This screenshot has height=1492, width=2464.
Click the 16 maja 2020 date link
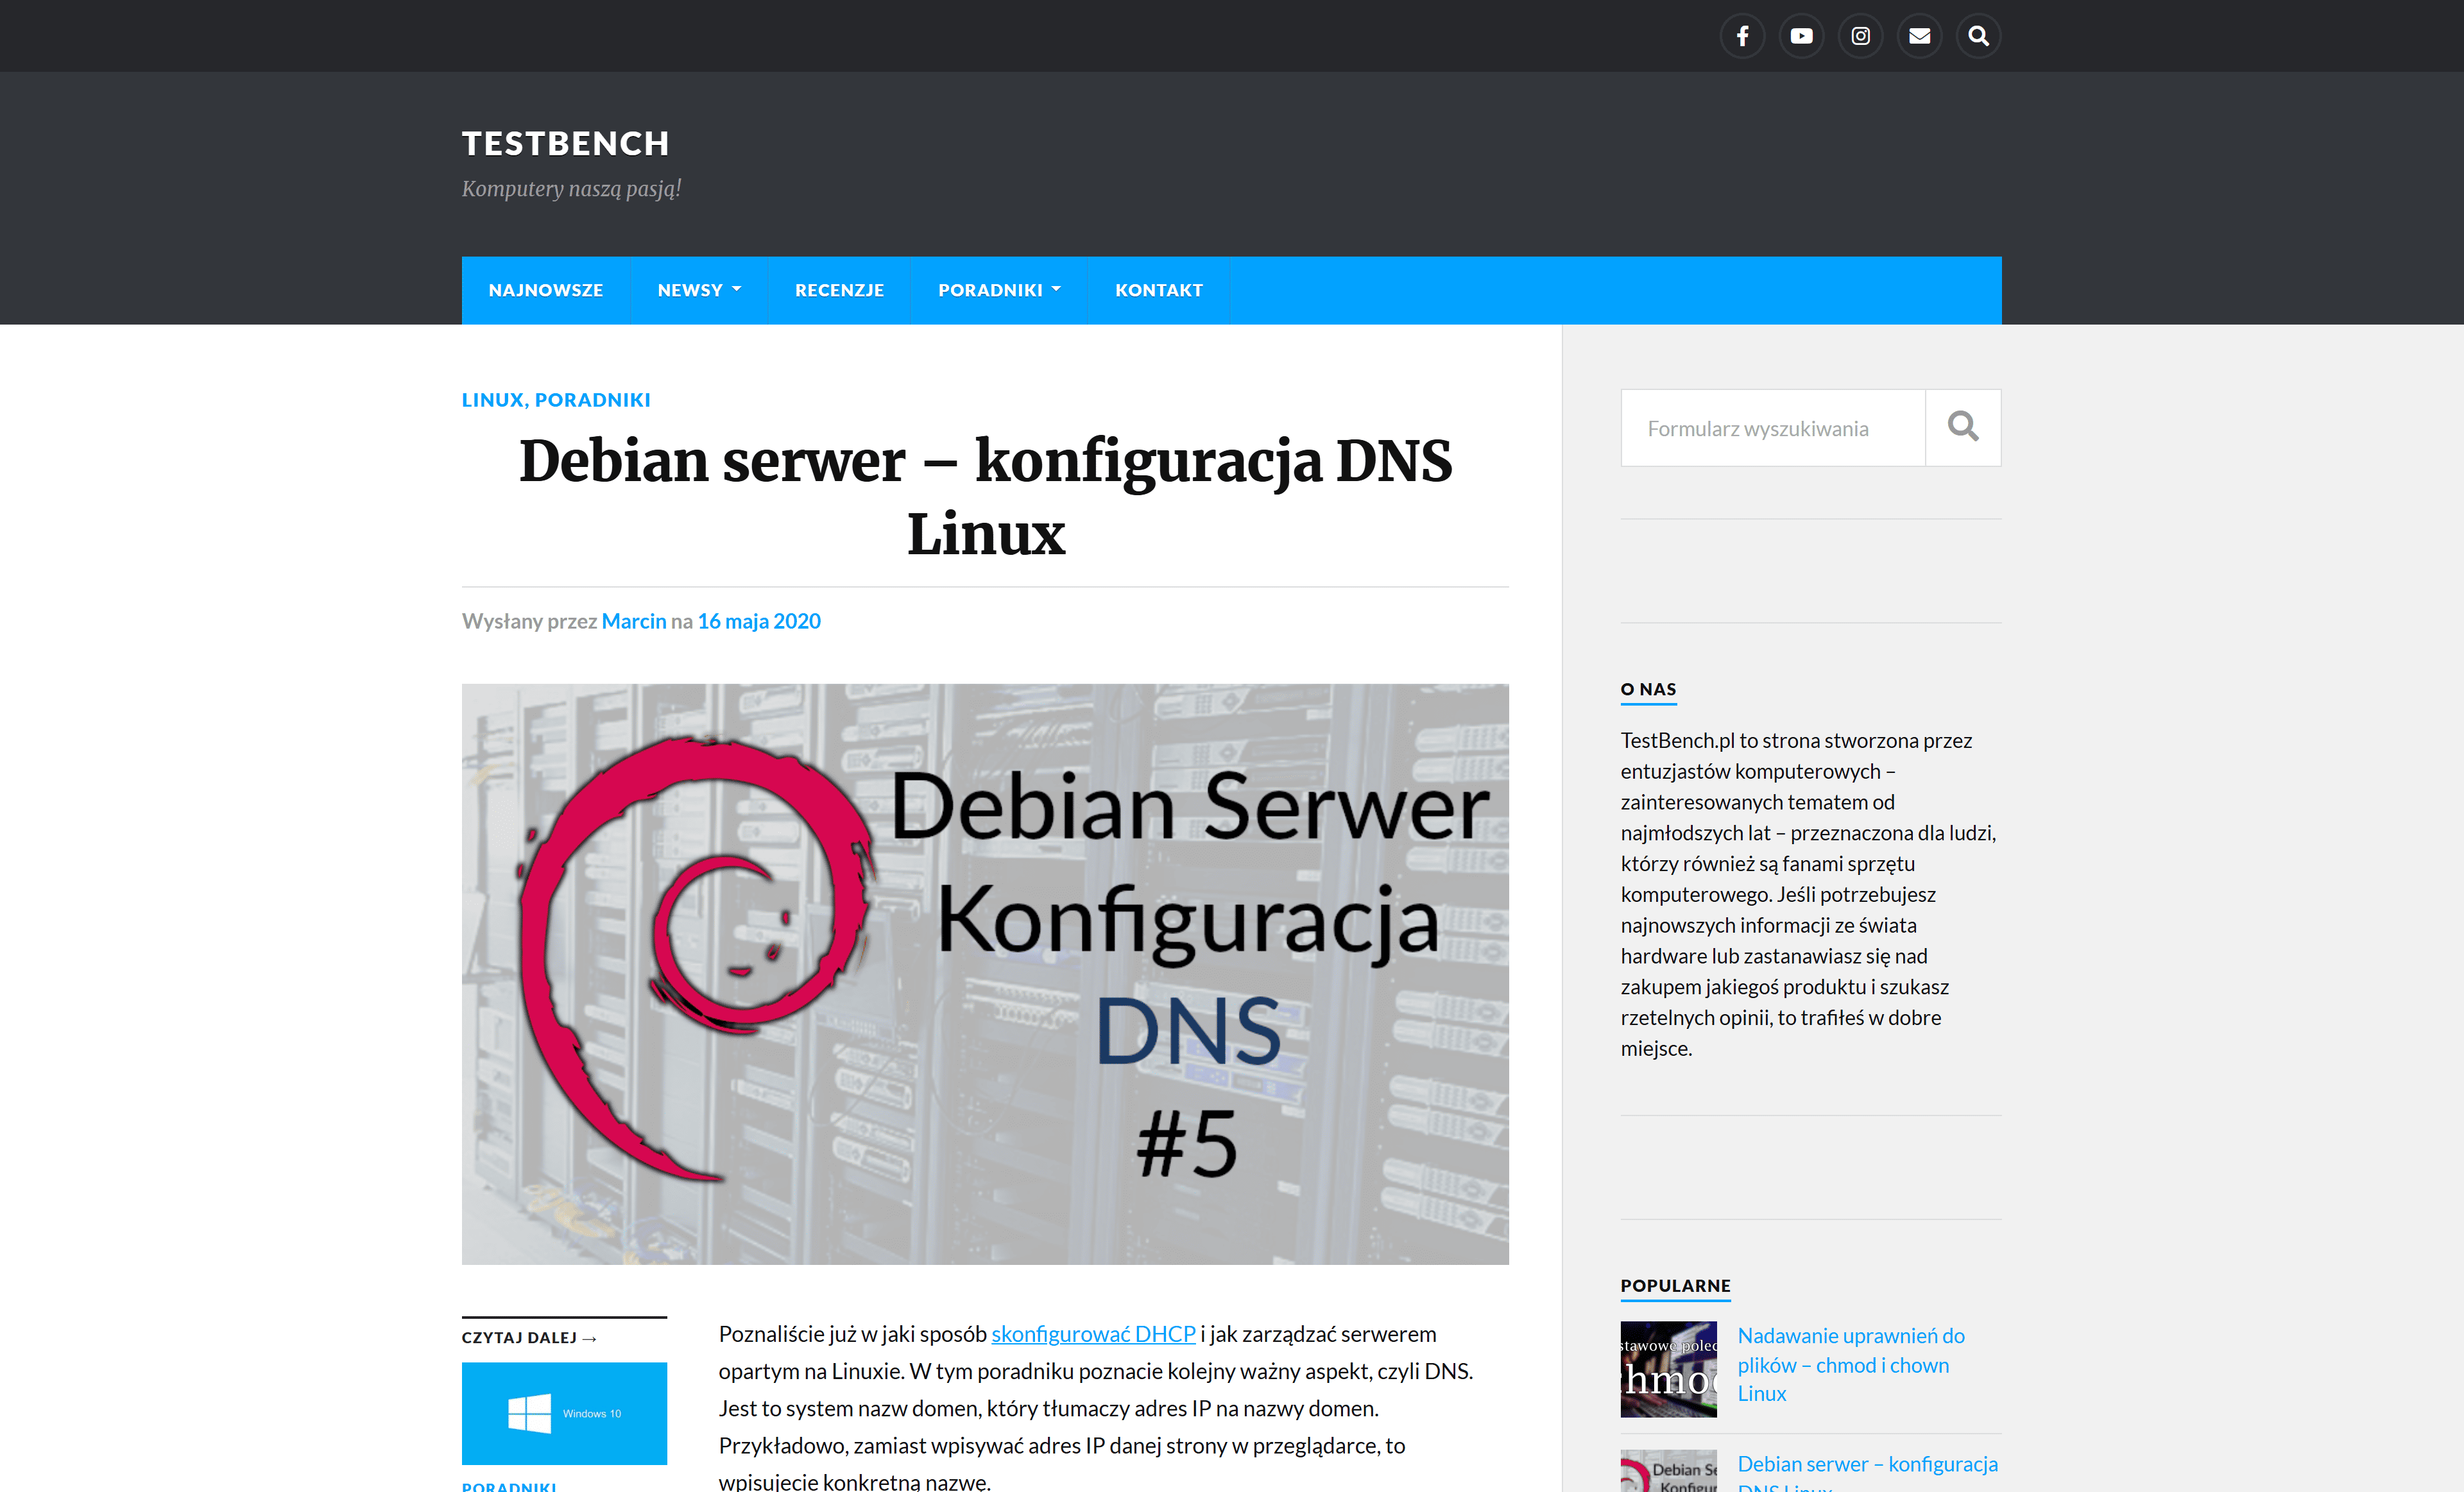pyautogui.click(x=758, y=620)
